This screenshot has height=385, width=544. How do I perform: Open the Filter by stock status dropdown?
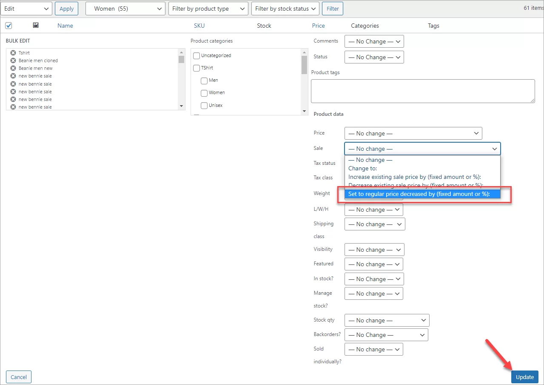[285, 9]
